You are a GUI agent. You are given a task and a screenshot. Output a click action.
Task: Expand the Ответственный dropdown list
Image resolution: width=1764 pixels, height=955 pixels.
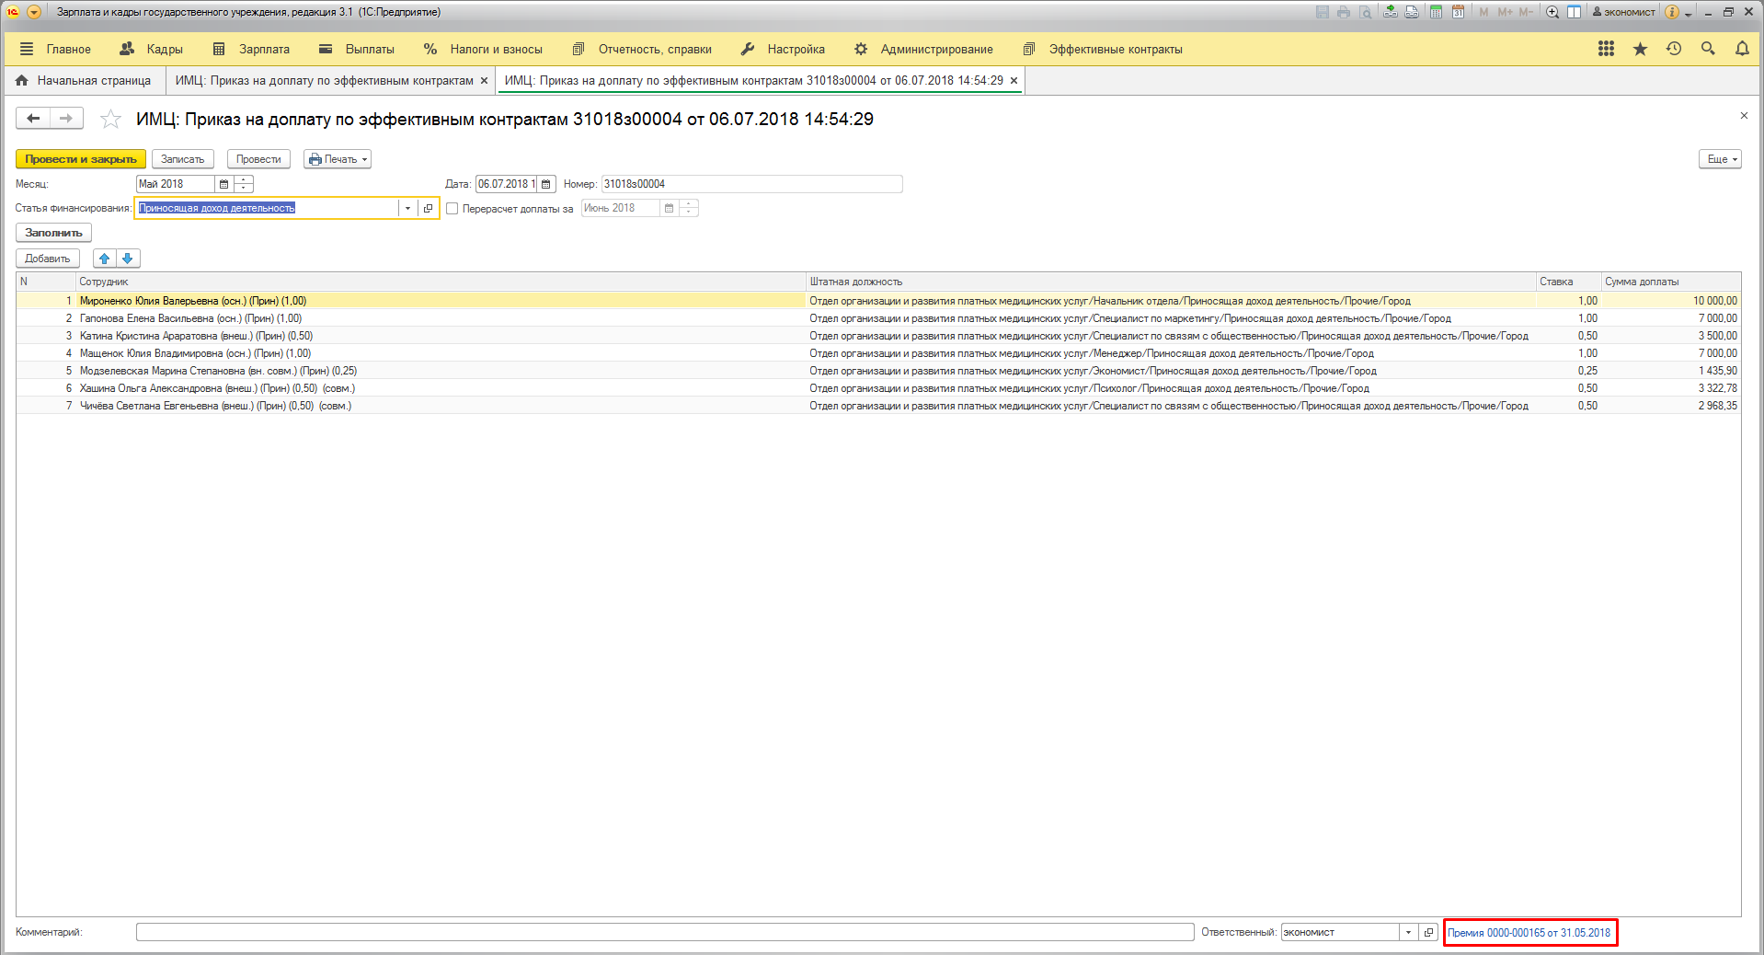pyautogui.click(x=1408, y=933)
